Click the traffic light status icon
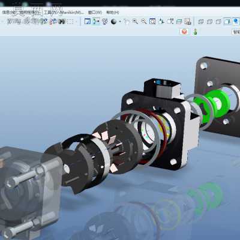Screen dimensions: 240x240 [x=195, y=32]
